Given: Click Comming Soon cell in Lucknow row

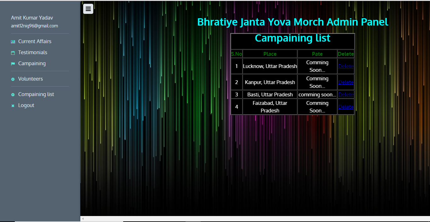Looking at the screenshot, I should click(317, 66).
